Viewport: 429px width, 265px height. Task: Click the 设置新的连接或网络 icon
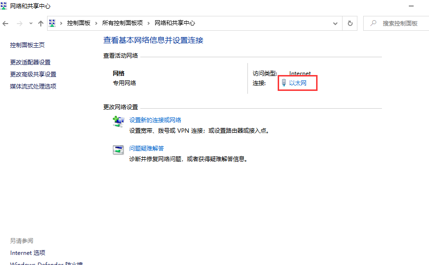[x=118, y=122]
